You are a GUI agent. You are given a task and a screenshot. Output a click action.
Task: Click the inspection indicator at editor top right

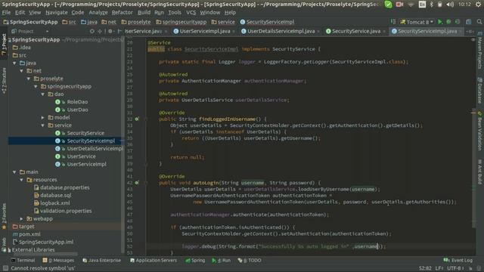click(x=473, y=40)
